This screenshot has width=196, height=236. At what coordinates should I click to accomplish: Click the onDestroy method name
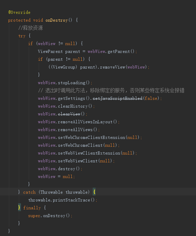56,20
